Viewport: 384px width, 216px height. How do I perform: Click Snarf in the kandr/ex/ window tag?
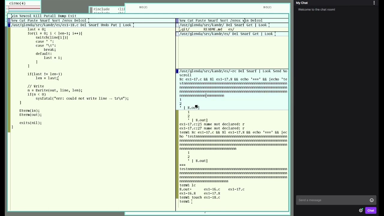(245, 34)
